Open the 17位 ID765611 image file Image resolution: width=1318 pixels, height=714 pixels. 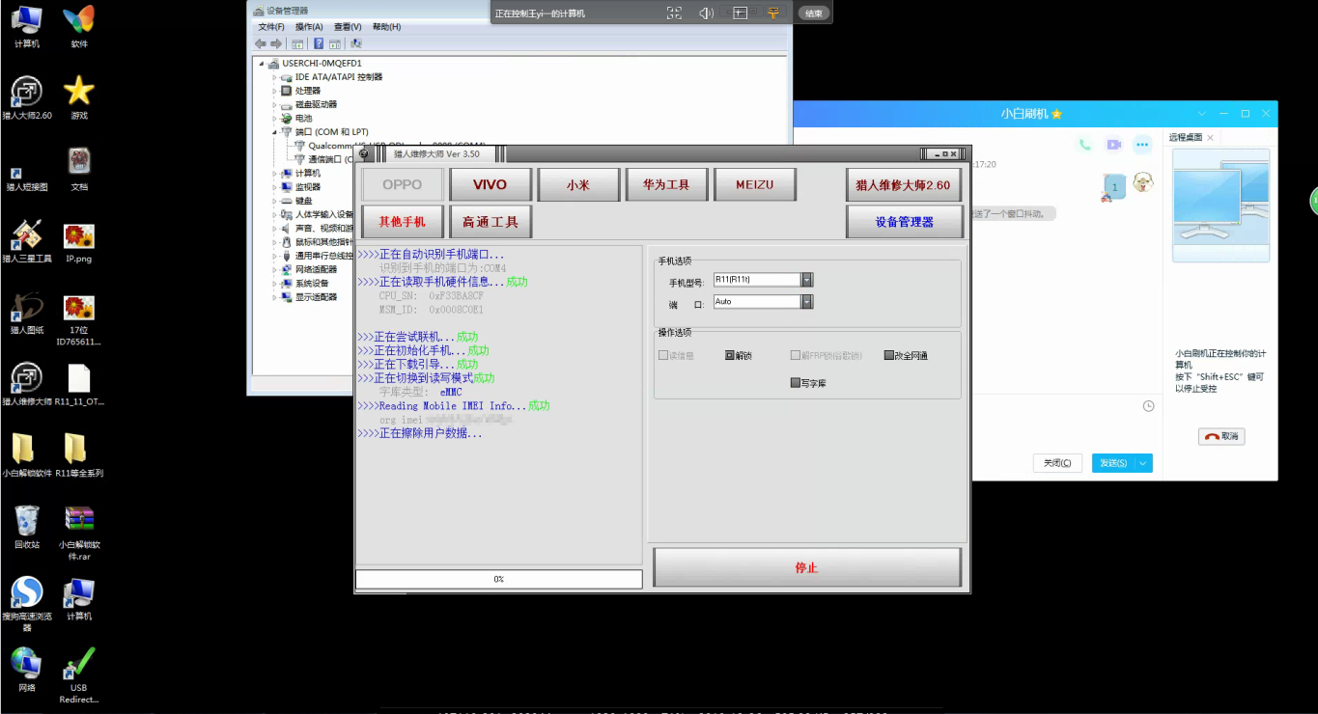[x=79, y=319]
